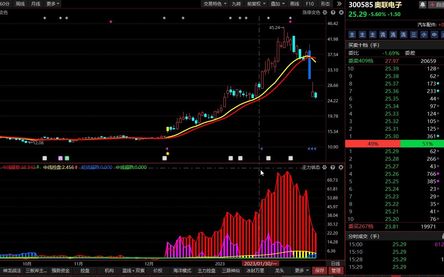Open the 前复权 dropdown
The image size is (444, 277).
pos(256,4)
